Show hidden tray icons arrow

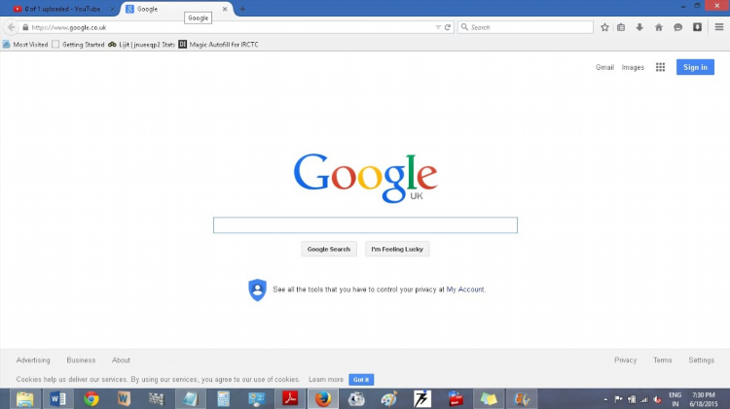[x=605, y=399]
